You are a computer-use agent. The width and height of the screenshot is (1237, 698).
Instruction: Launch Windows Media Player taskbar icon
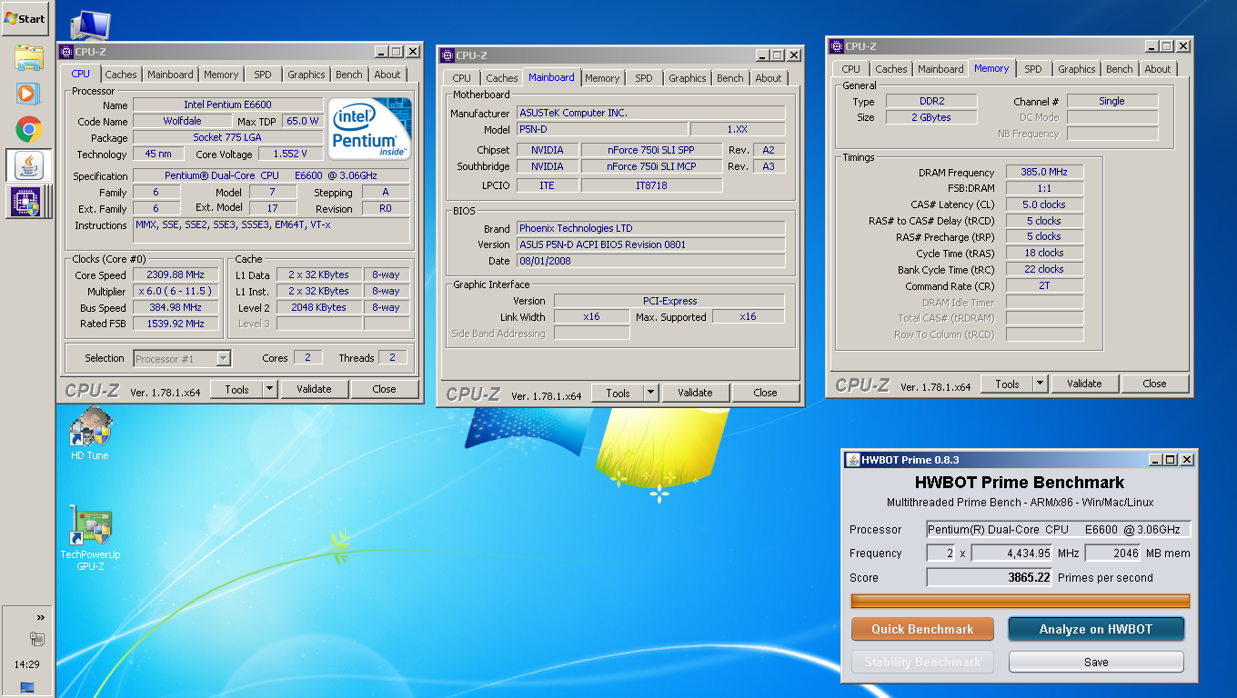tap(29, 94)
